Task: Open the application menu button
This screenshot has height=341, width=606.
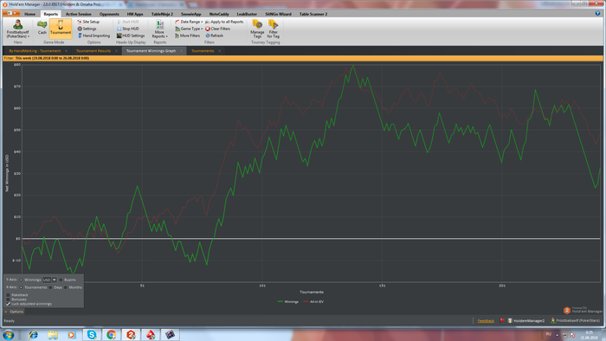Action: pyautogui.click(x=10, y=13)
